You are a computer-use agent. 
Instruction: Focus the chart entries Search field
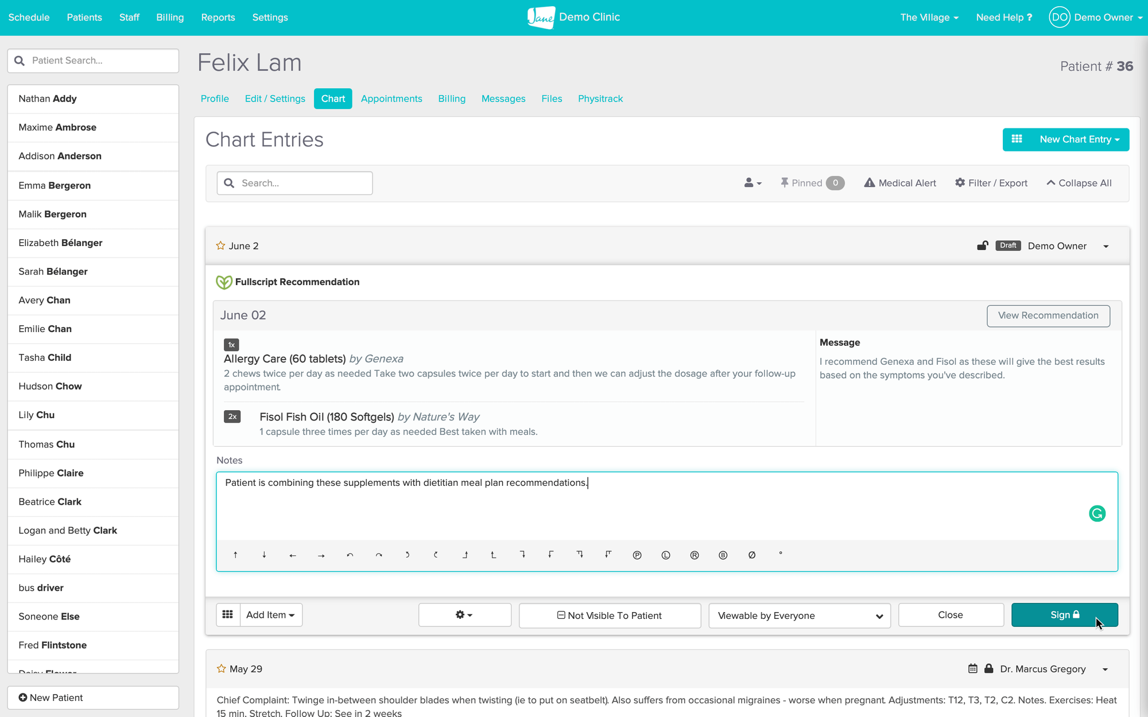click(294, 183)
